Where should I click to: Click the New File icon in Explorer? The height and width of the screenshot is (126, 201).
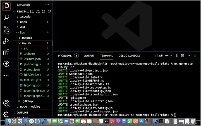coord(32,11)
